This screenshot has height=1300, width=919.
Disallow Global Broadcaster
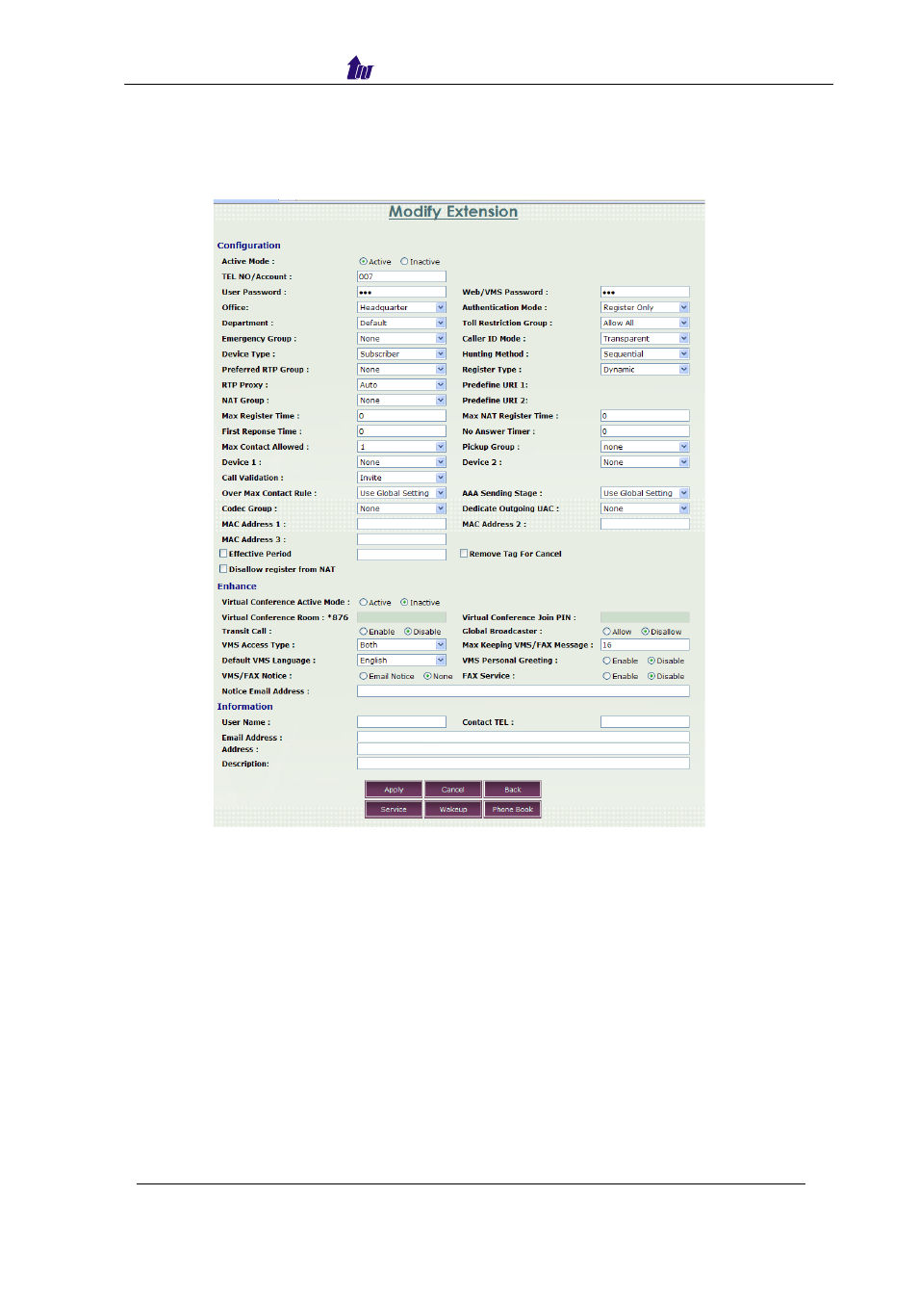tap(645, 632)
